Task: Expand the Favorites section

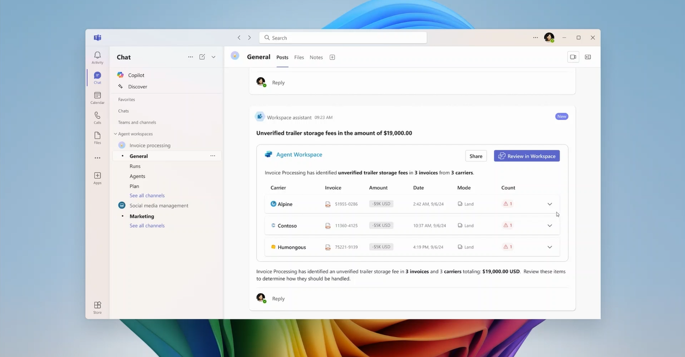Action: pos(126,100)
